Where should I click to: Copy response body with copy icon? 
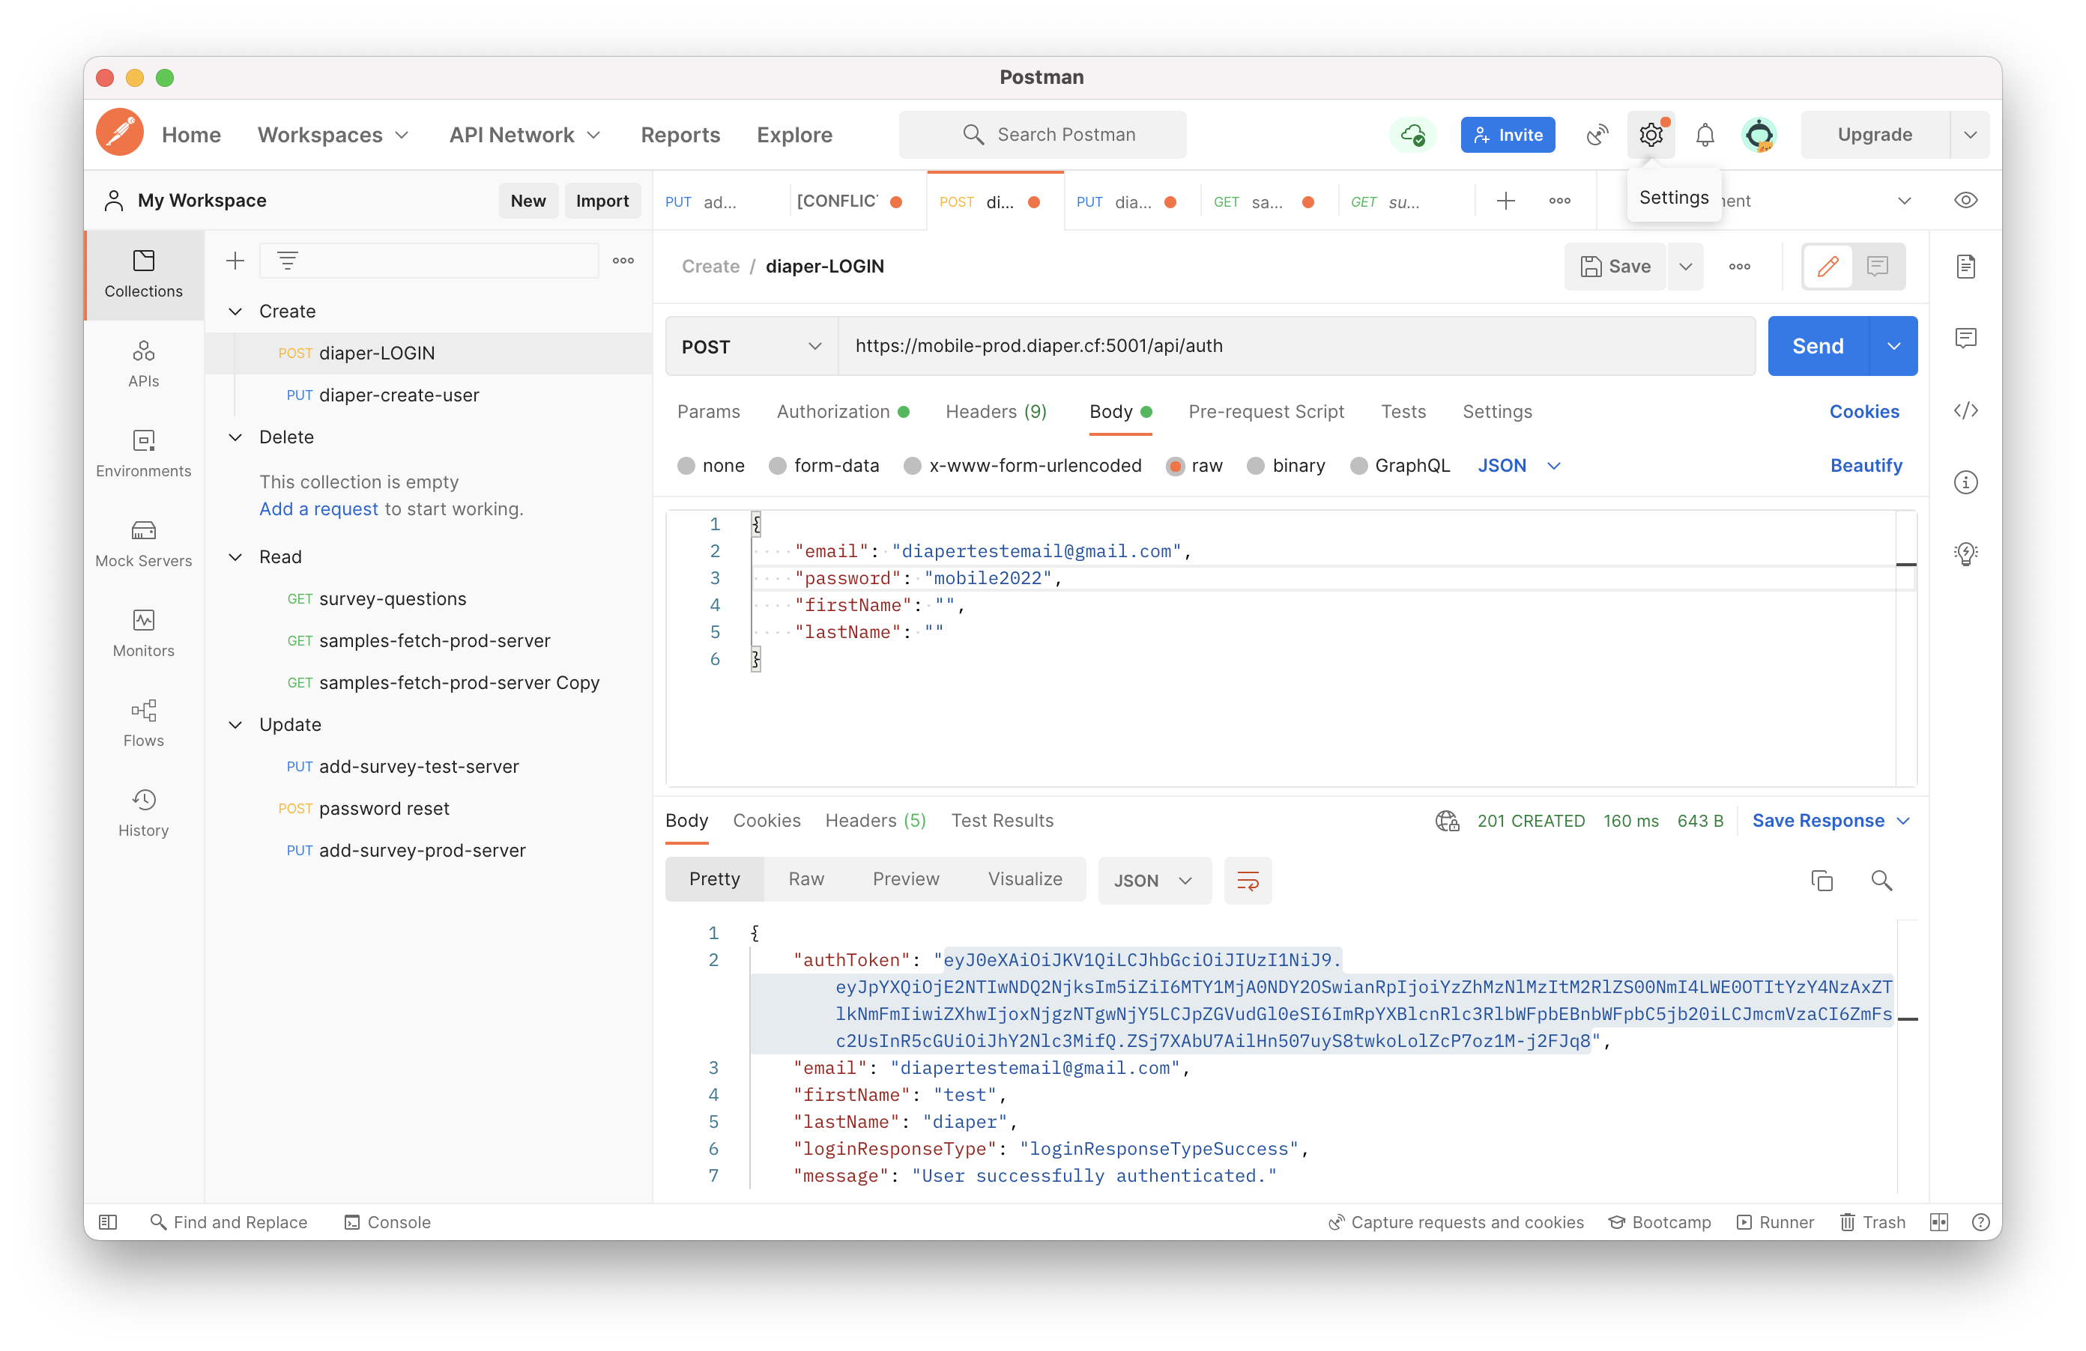click(x=1822, y=881)
